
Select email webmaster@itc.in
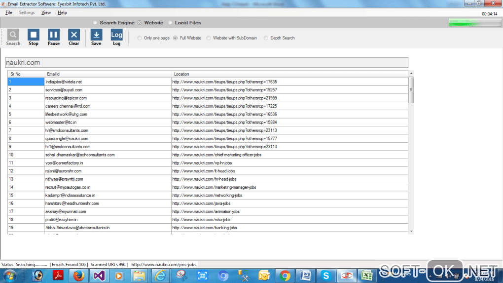click(x=61, y=122)
